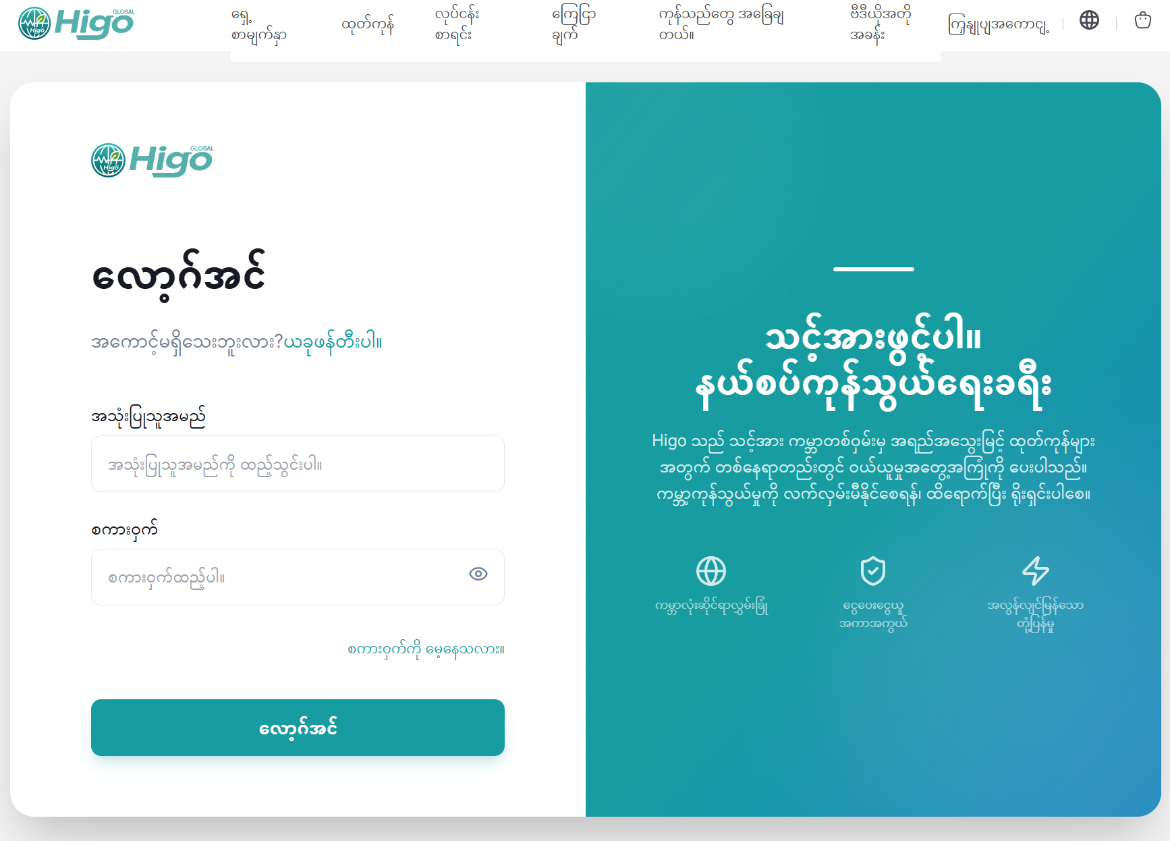The height and width of the screenshot is (841, 1170).
Task: Open the business list menu item
Action: point(457,26)
